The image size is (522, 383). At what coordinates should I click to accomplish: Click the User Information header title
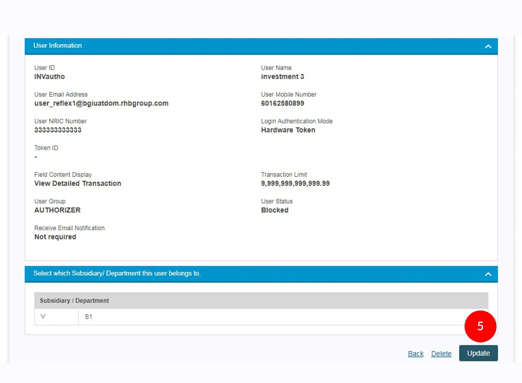tap(57, 46)
